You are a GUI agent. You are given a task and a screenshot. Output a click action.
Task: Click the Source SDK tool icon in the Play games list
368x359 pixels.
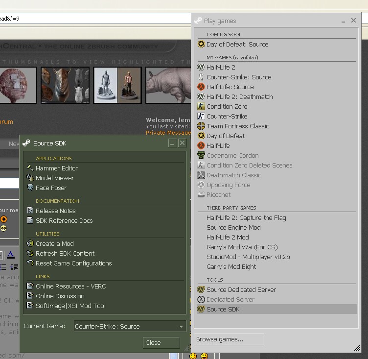pos(201,309)
